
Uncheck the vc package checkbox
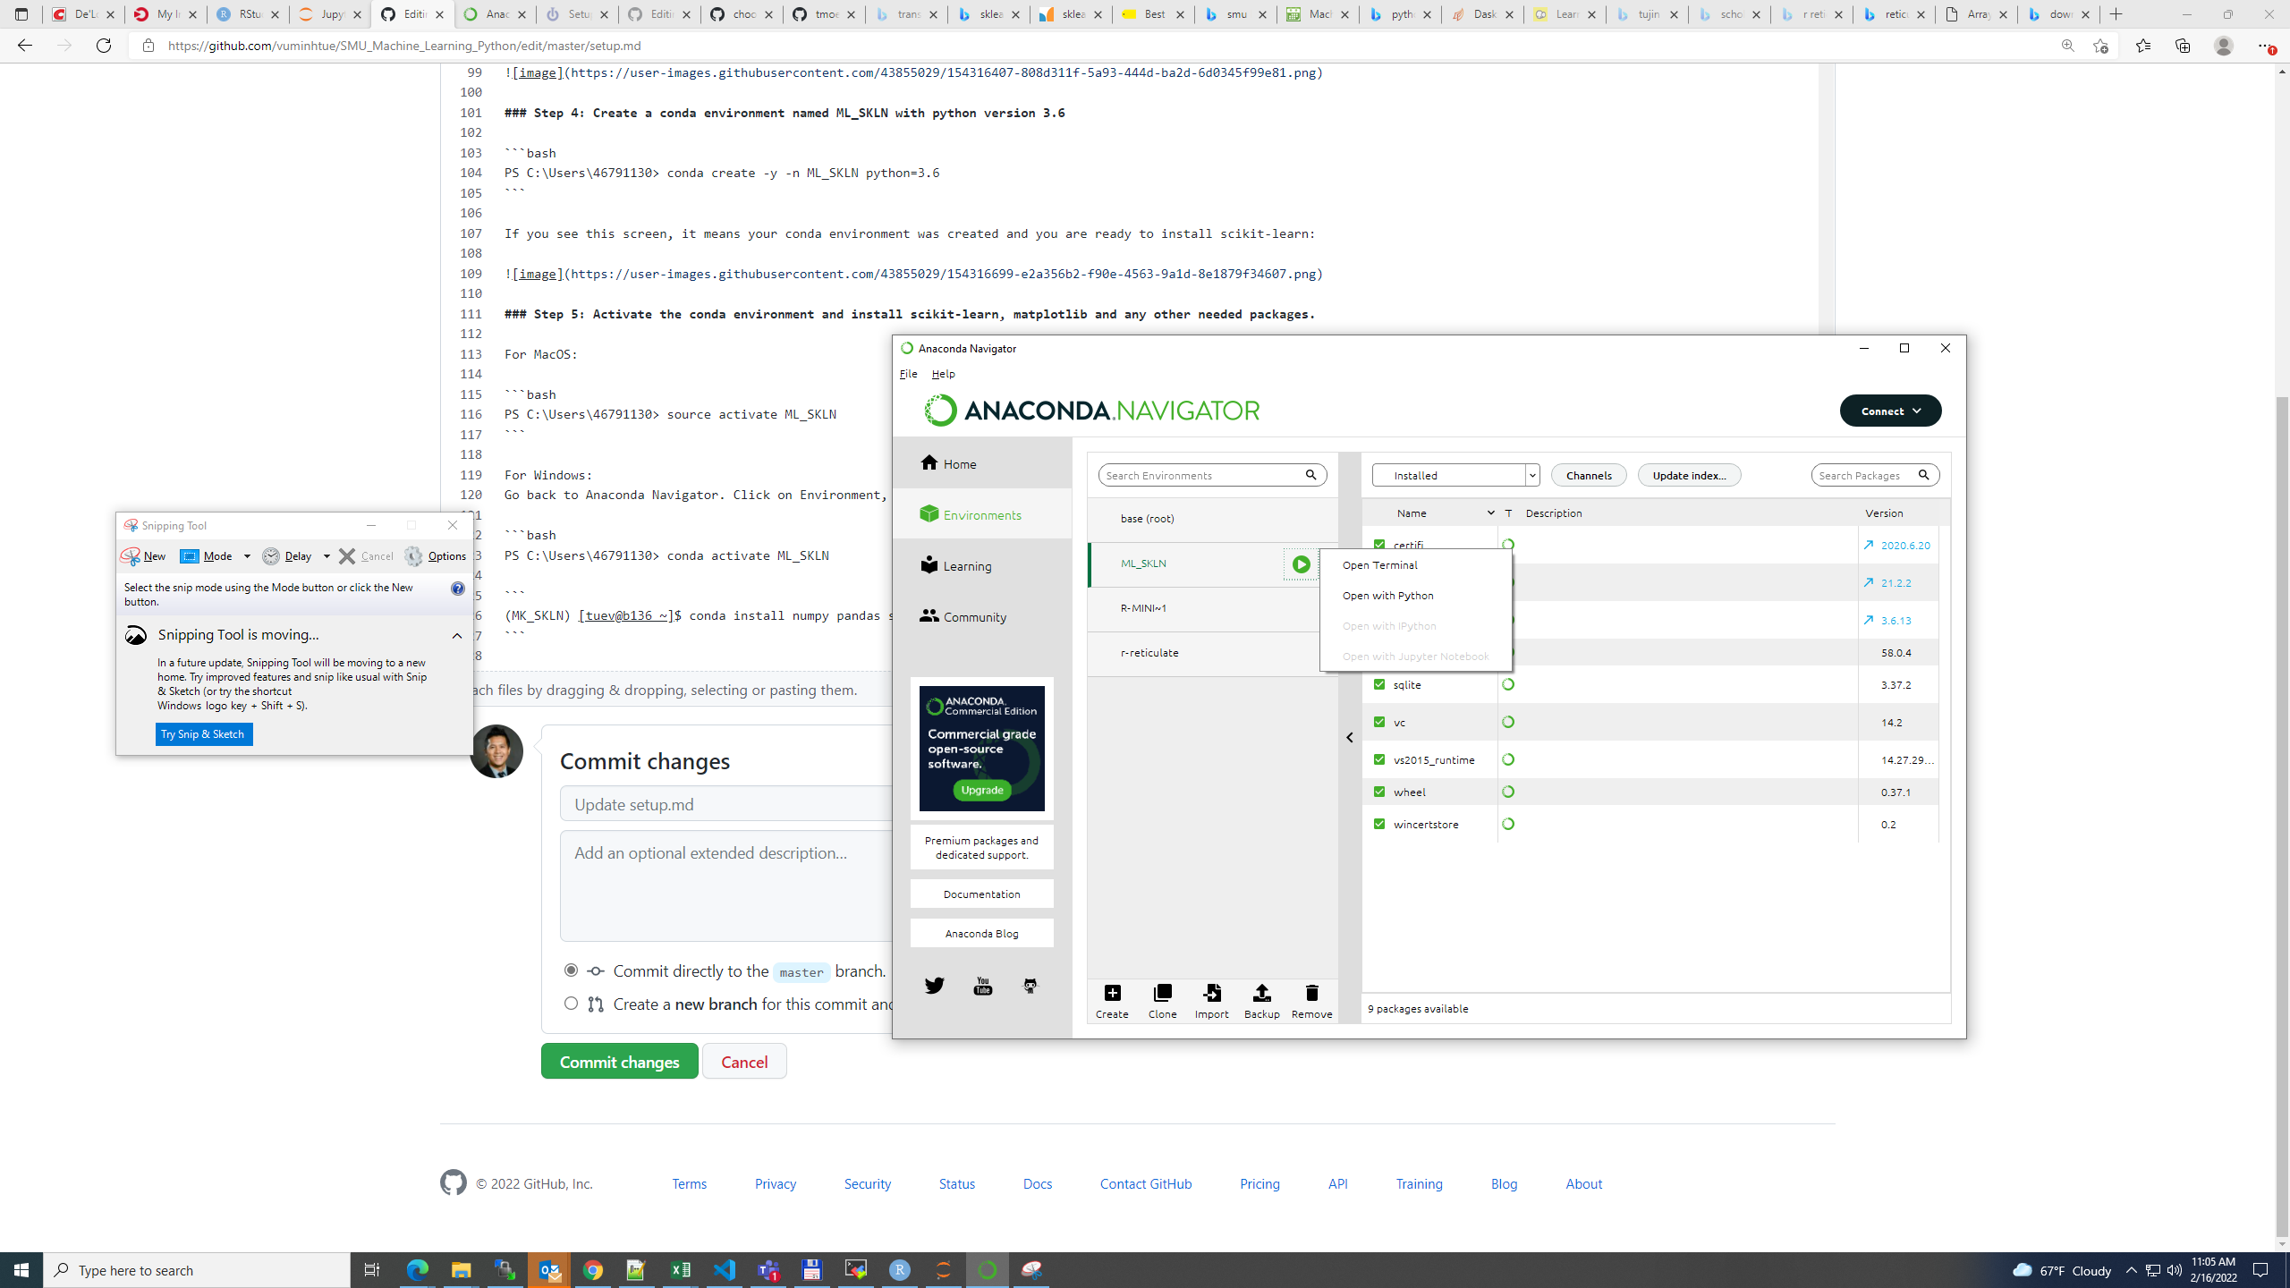click(1378, 722)
